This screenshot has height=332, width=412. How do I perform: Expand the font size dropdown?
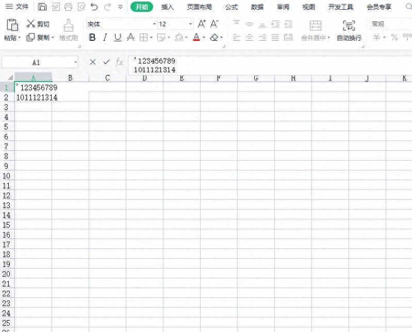point(190,24)
